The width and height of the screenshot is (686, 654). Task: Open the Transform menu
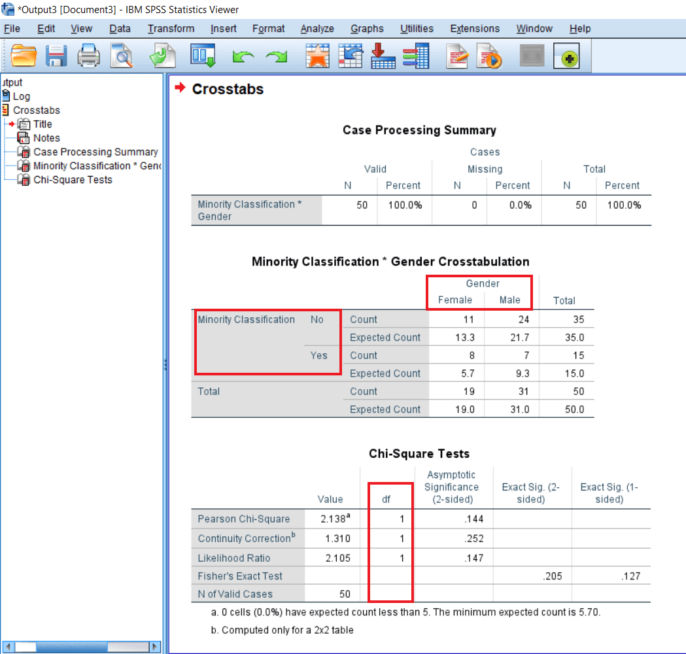pos(171,29)
